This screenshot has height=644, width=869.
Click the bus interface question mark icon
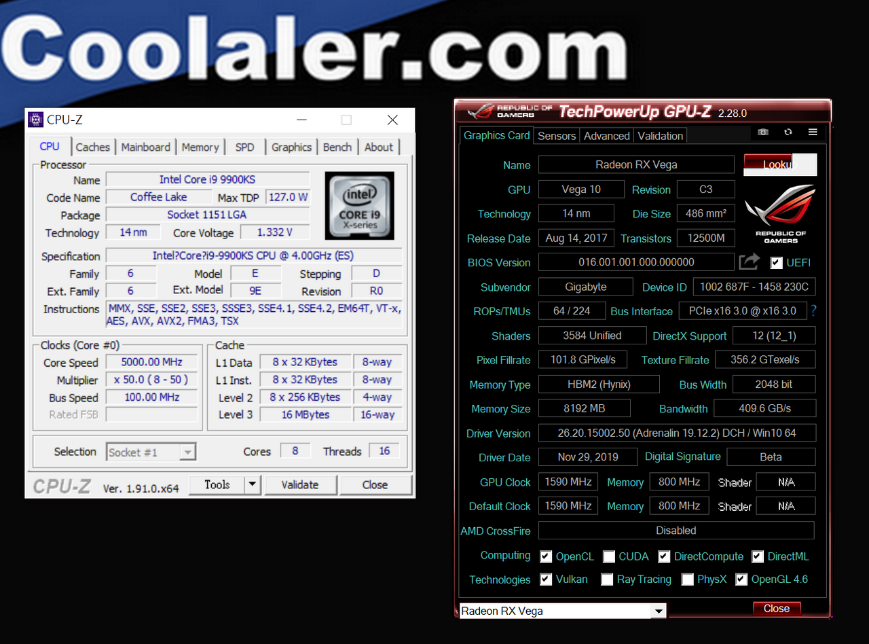tap(813, 311)
